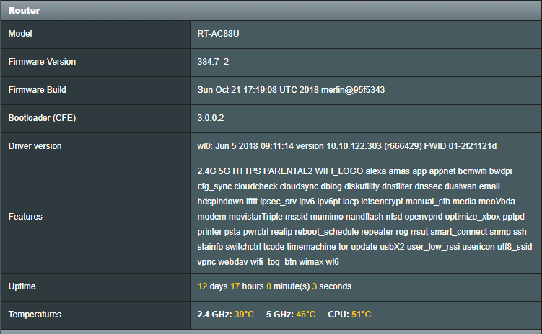
Task: Select the 5 GHz 46°C temperature reading
Action: click(291, 315)
